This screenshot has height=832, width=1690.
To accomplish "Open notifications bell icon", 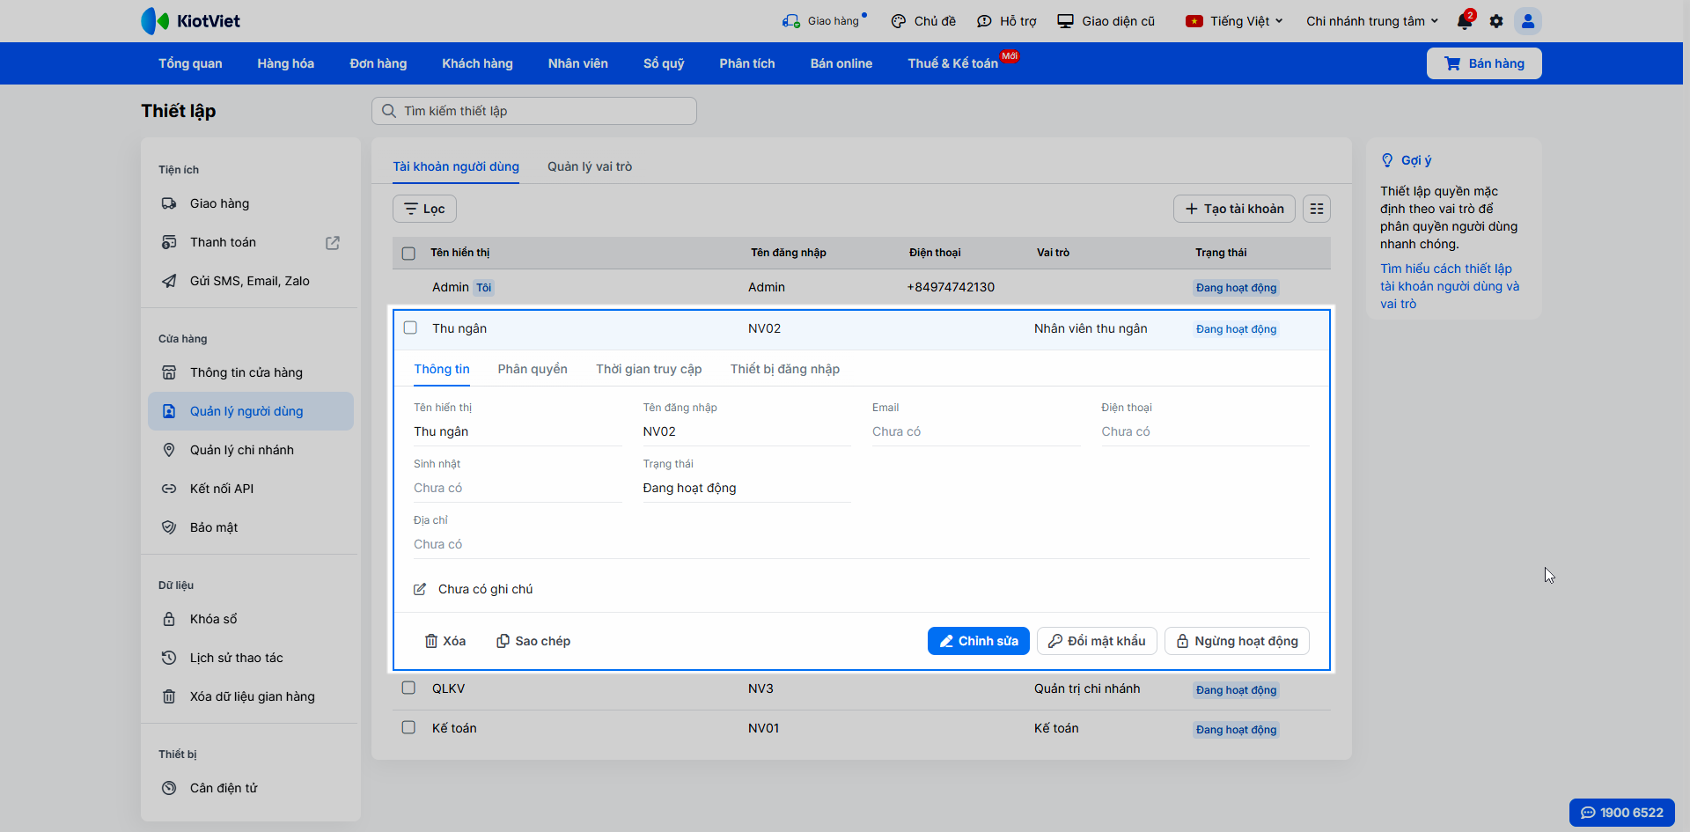I will pyautogui.click(x=1464, y=21).
